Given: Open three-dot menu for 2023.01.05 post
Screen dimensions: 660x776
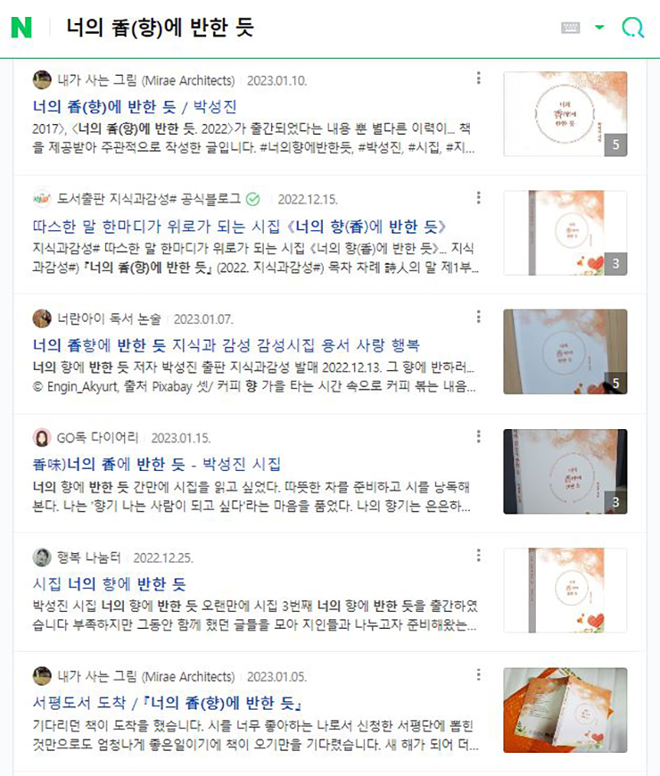Looking at the screenshot, I should coord(478,674).
